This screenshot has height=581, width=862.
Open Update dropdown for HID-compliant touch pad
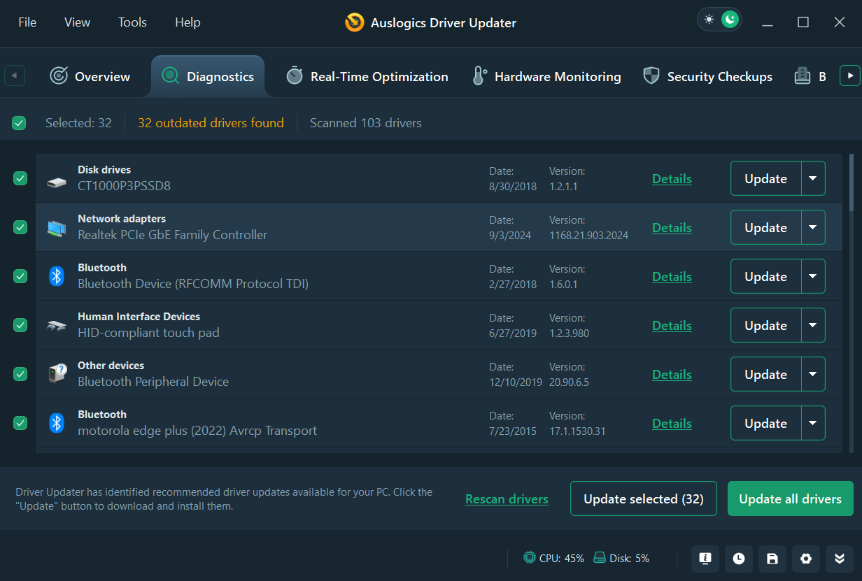(812, 325)
